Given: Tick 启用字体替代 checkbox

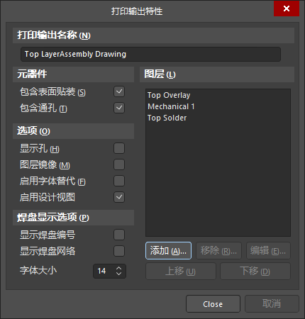Looking at the screenshot, I should point(119,181).
